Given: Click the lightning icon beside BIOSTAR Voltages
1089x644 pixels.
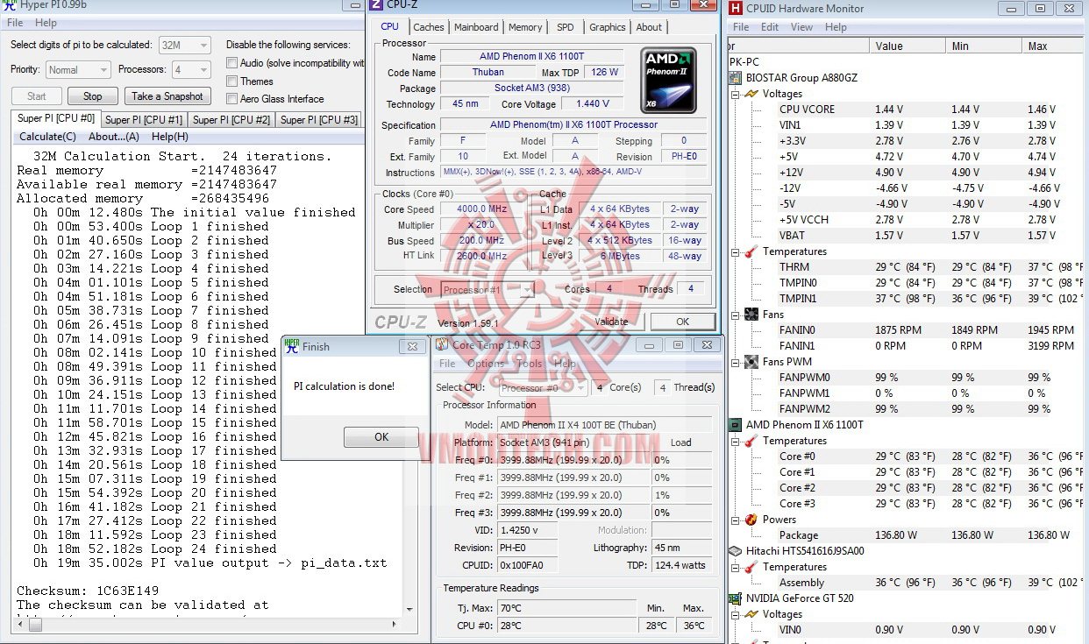Looking at the screenshot, I should 751,94.
